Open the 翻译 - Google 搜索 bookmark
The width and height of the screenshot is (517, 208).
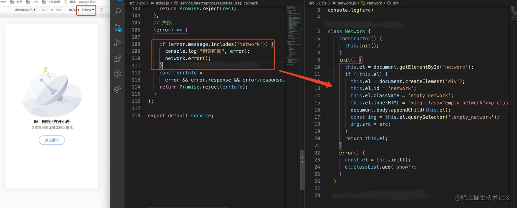click(x=80, y=2)
